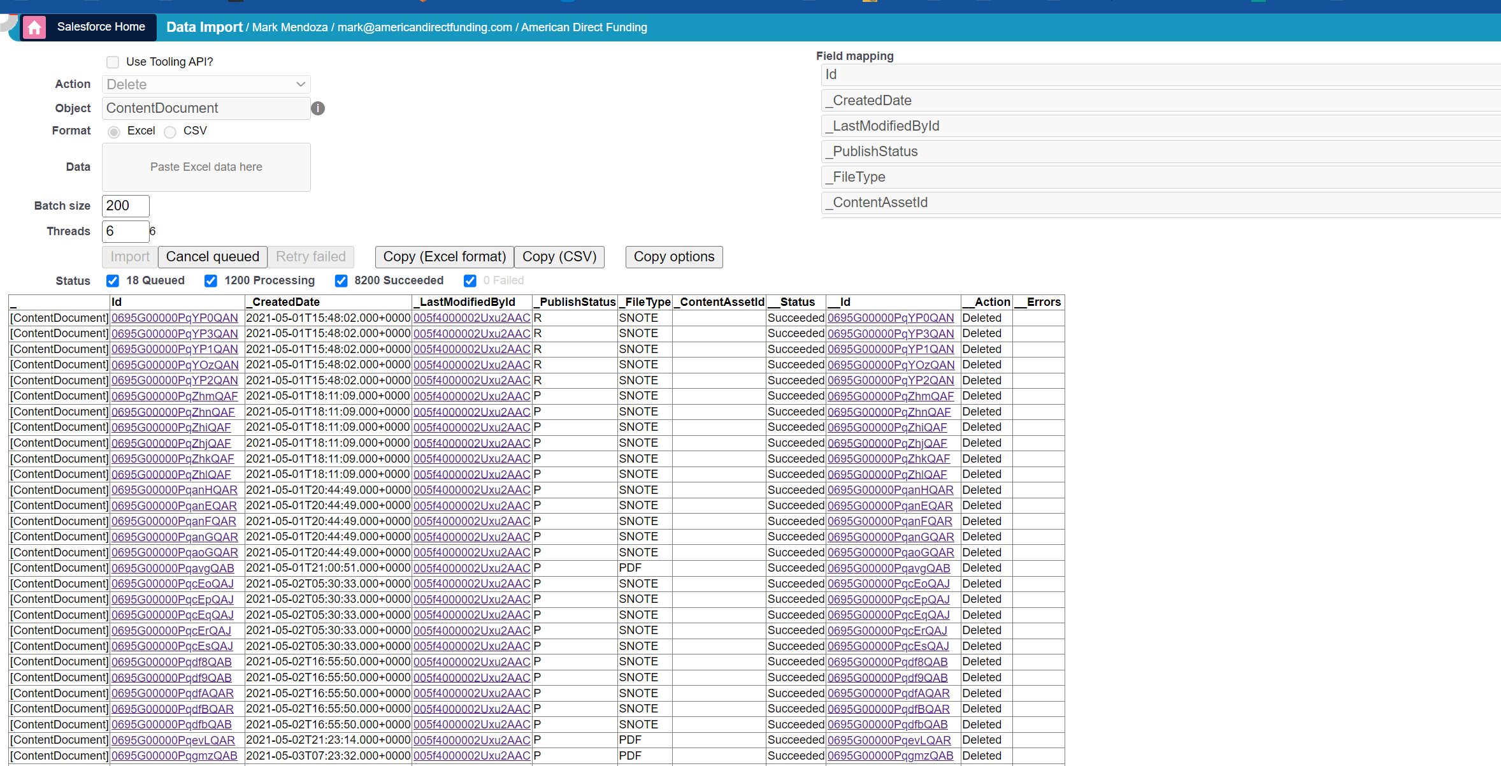The image size is (1501, 766).
Task: Enable the "Use Tooling API?" checkbox
Action: pyautogui.click(x=112, y=62)
